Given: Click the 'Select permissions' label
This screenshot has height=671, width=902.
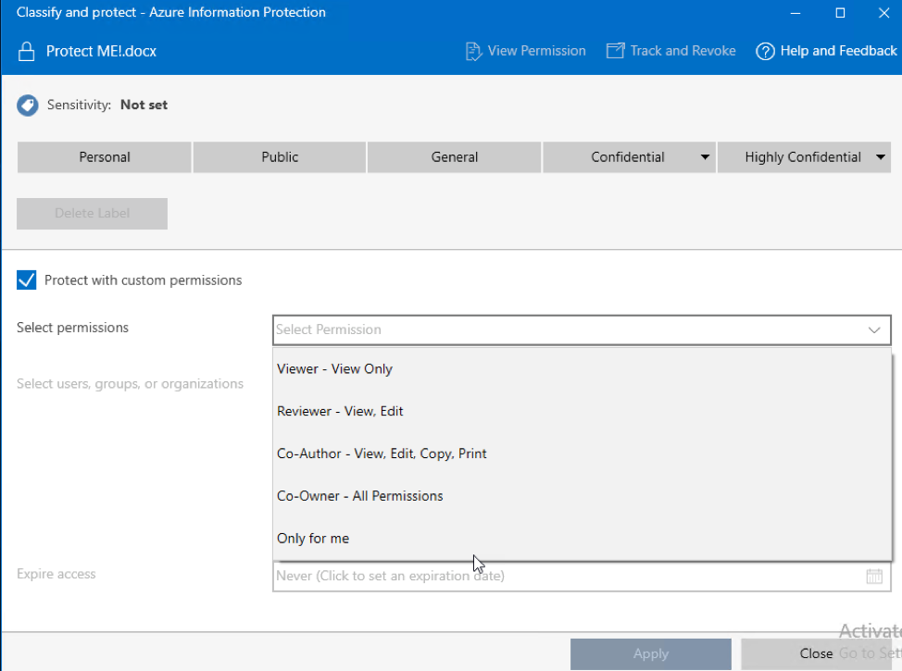Looking at the screenshot, I should pyautogui.click(x=72, y=328).
